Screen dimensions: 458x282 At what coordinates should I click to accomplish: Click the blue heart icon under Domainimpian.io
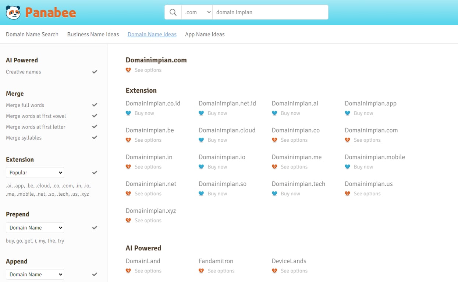click(201, 167)
